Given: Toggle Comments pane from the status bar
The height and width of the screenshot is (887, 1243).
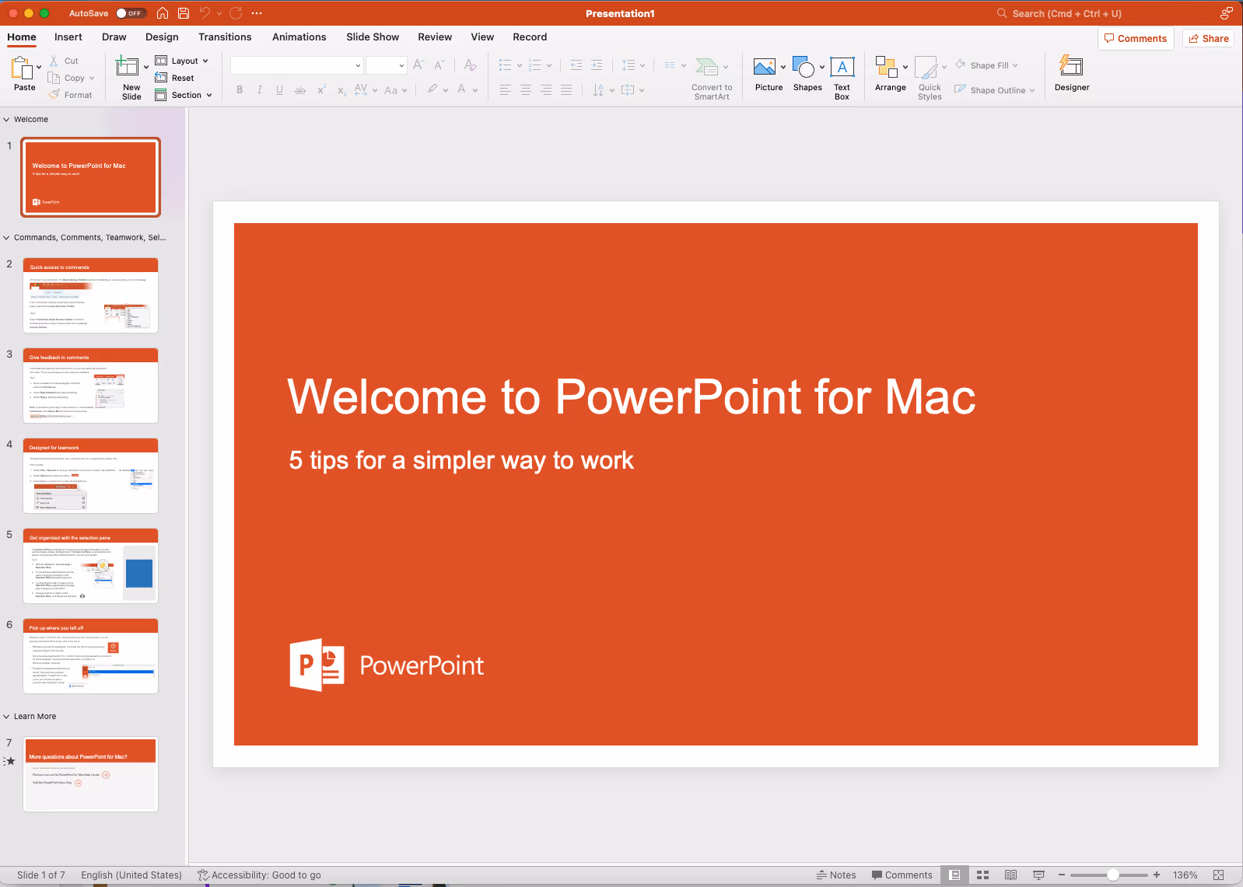Looking at the screenshot, I should click(x=902, y=875).
